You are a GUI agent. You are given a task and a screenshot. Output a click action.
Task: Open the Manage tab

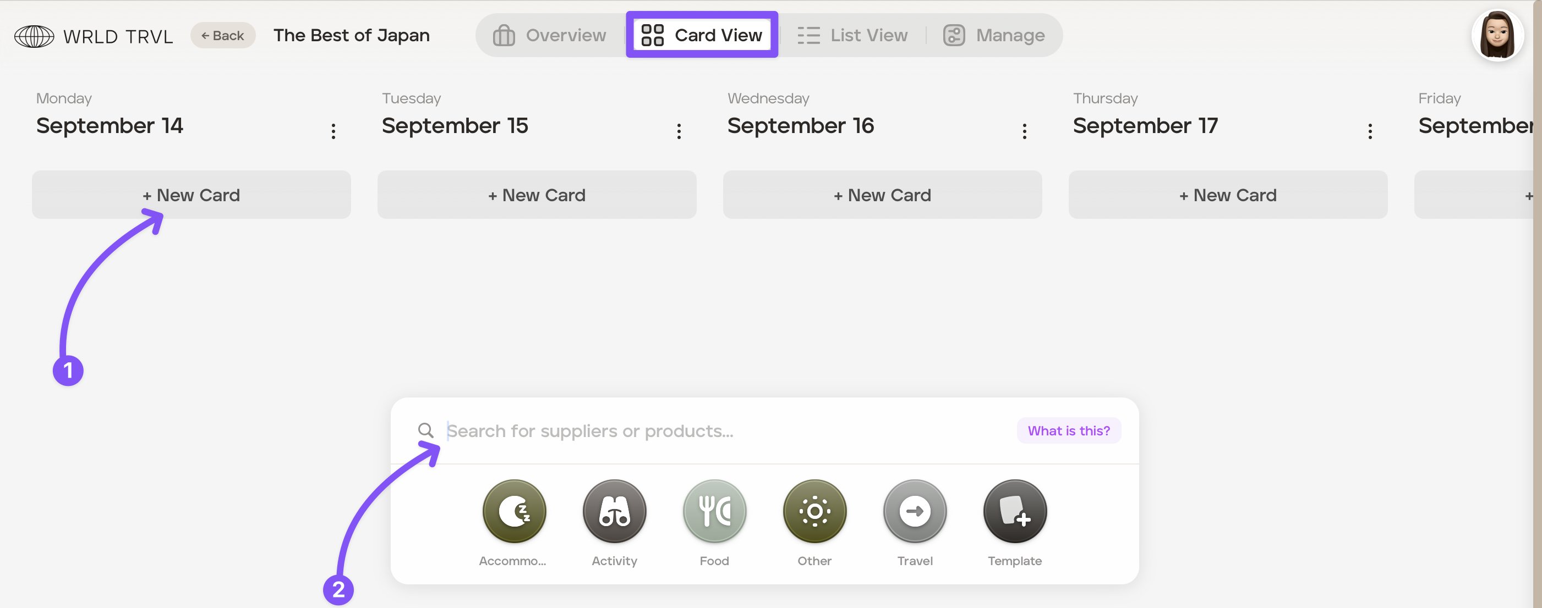994,35
